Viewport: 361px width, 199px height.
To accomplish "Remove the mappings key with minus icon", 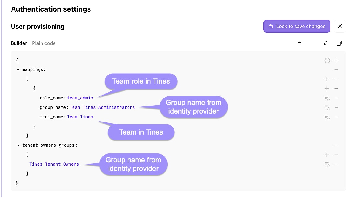I will 336,70.
